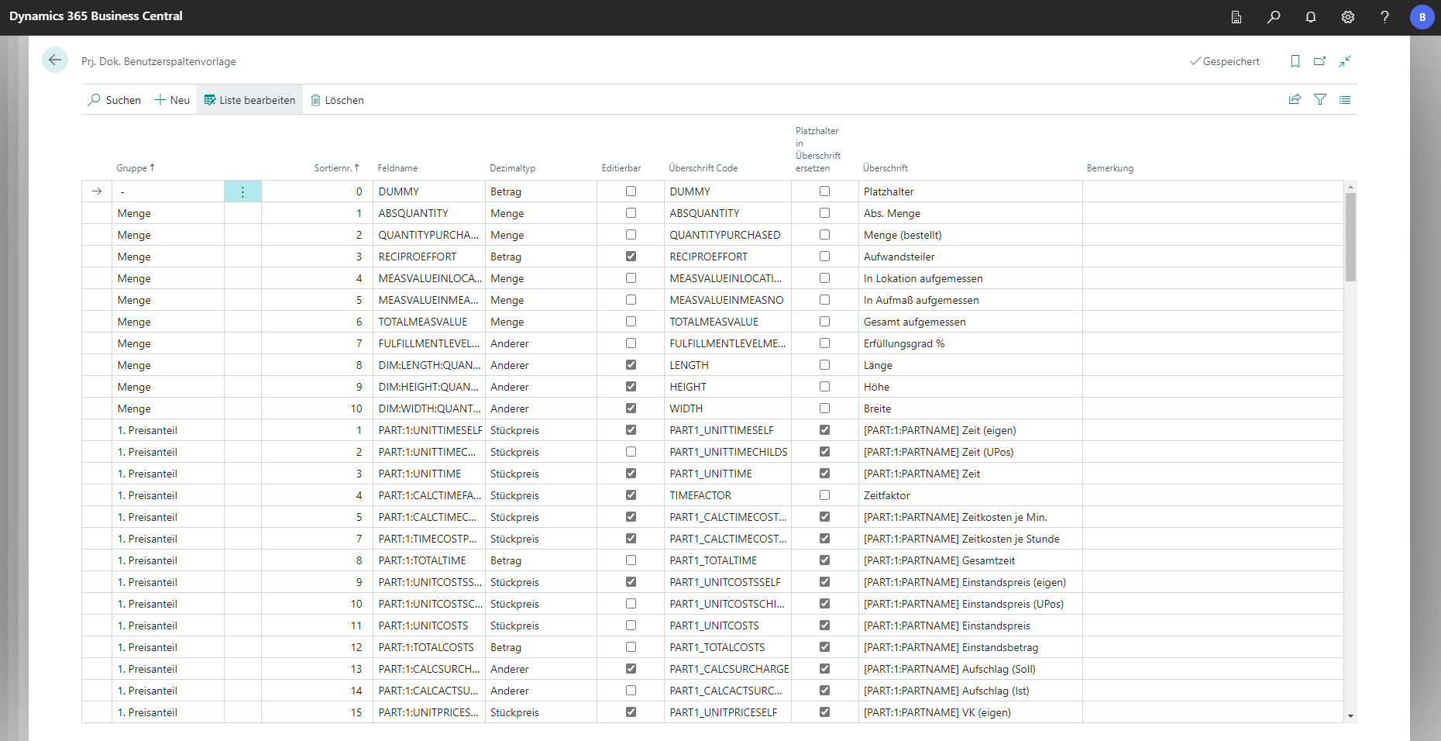Screen dimensions: 1441x741
Task: Click the share icon in toolbar
Action: pos(1295,100)
